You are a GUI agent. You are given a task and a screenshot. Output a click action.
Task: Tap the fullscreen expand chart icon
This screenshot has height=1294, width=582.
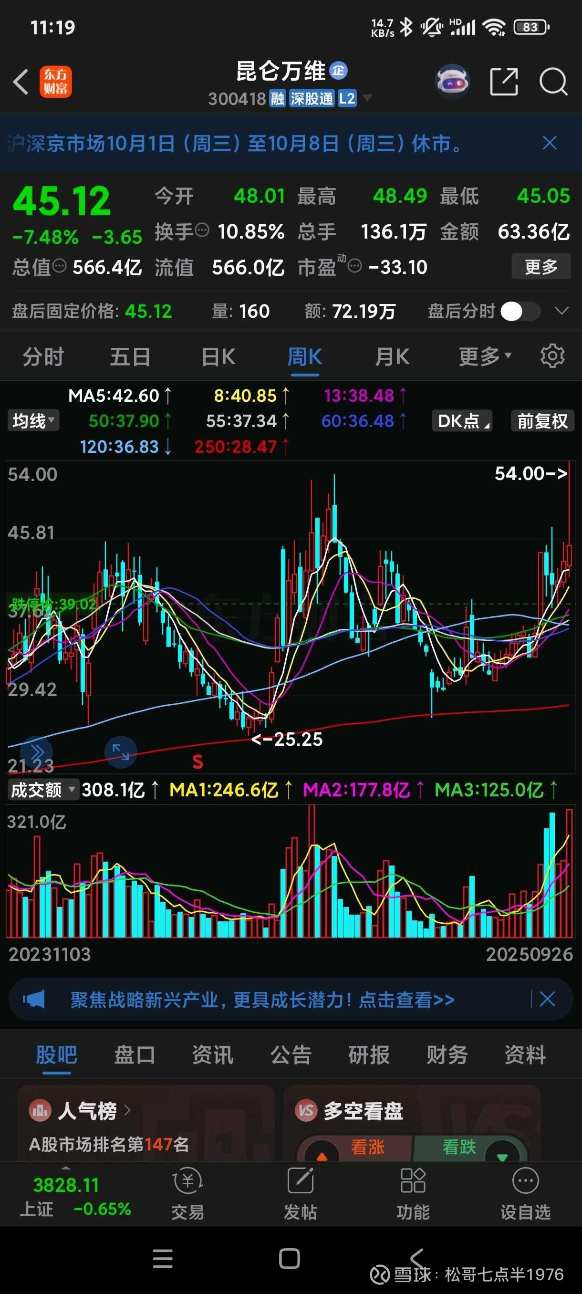click(x=121, y=752)
